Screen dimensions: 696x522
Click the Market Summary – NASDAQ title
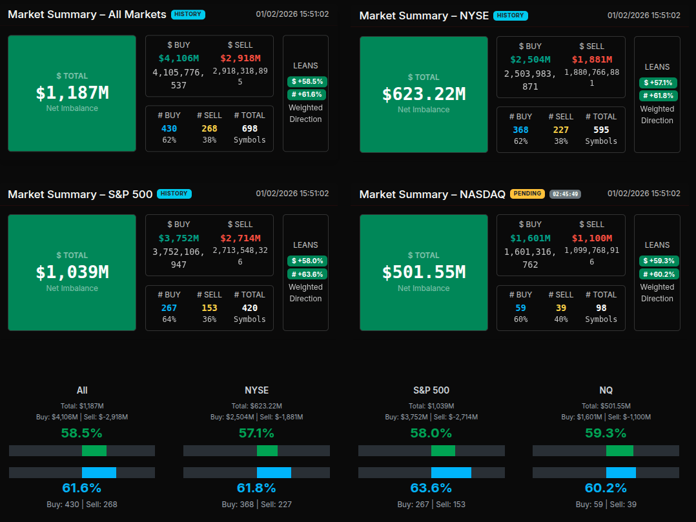[432, 194]
